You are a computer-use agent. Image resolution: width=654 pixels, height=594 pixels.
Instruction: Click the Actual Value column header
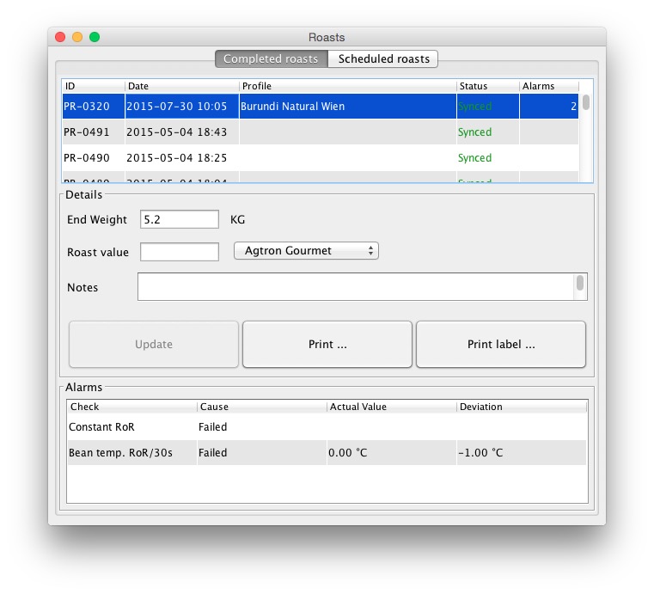tap(392, 407)
